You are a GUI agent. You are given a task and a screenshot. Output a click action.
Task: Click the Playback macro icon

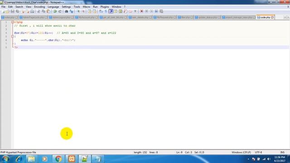click(x=152, y=11)
